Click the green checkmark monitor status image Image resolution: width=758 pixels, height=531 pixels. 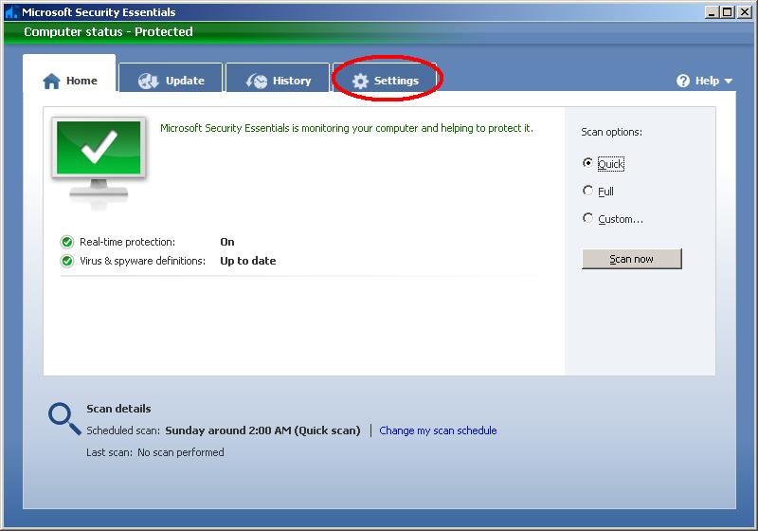click(x=99, y=155)
